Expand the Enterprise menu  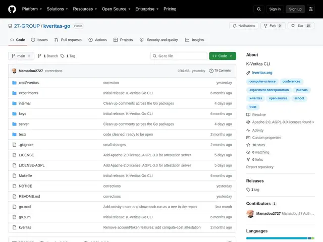147,9
